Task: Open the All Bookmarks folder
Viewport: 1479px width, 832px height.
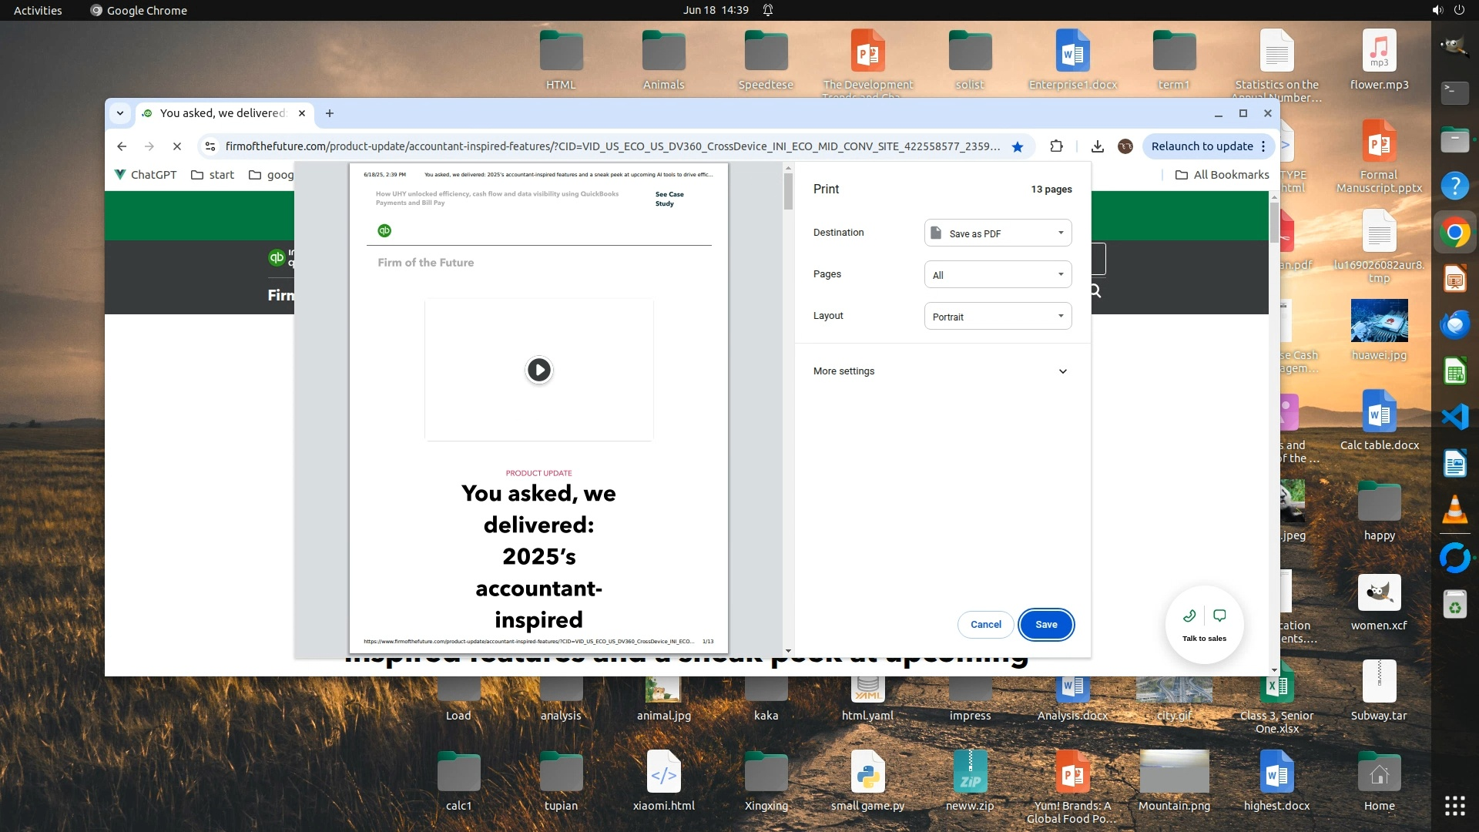Action: pyautogui.click(x=1222, y=175)
